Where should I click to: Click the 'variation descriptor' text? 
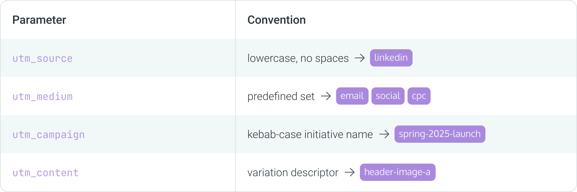(293, 172)
